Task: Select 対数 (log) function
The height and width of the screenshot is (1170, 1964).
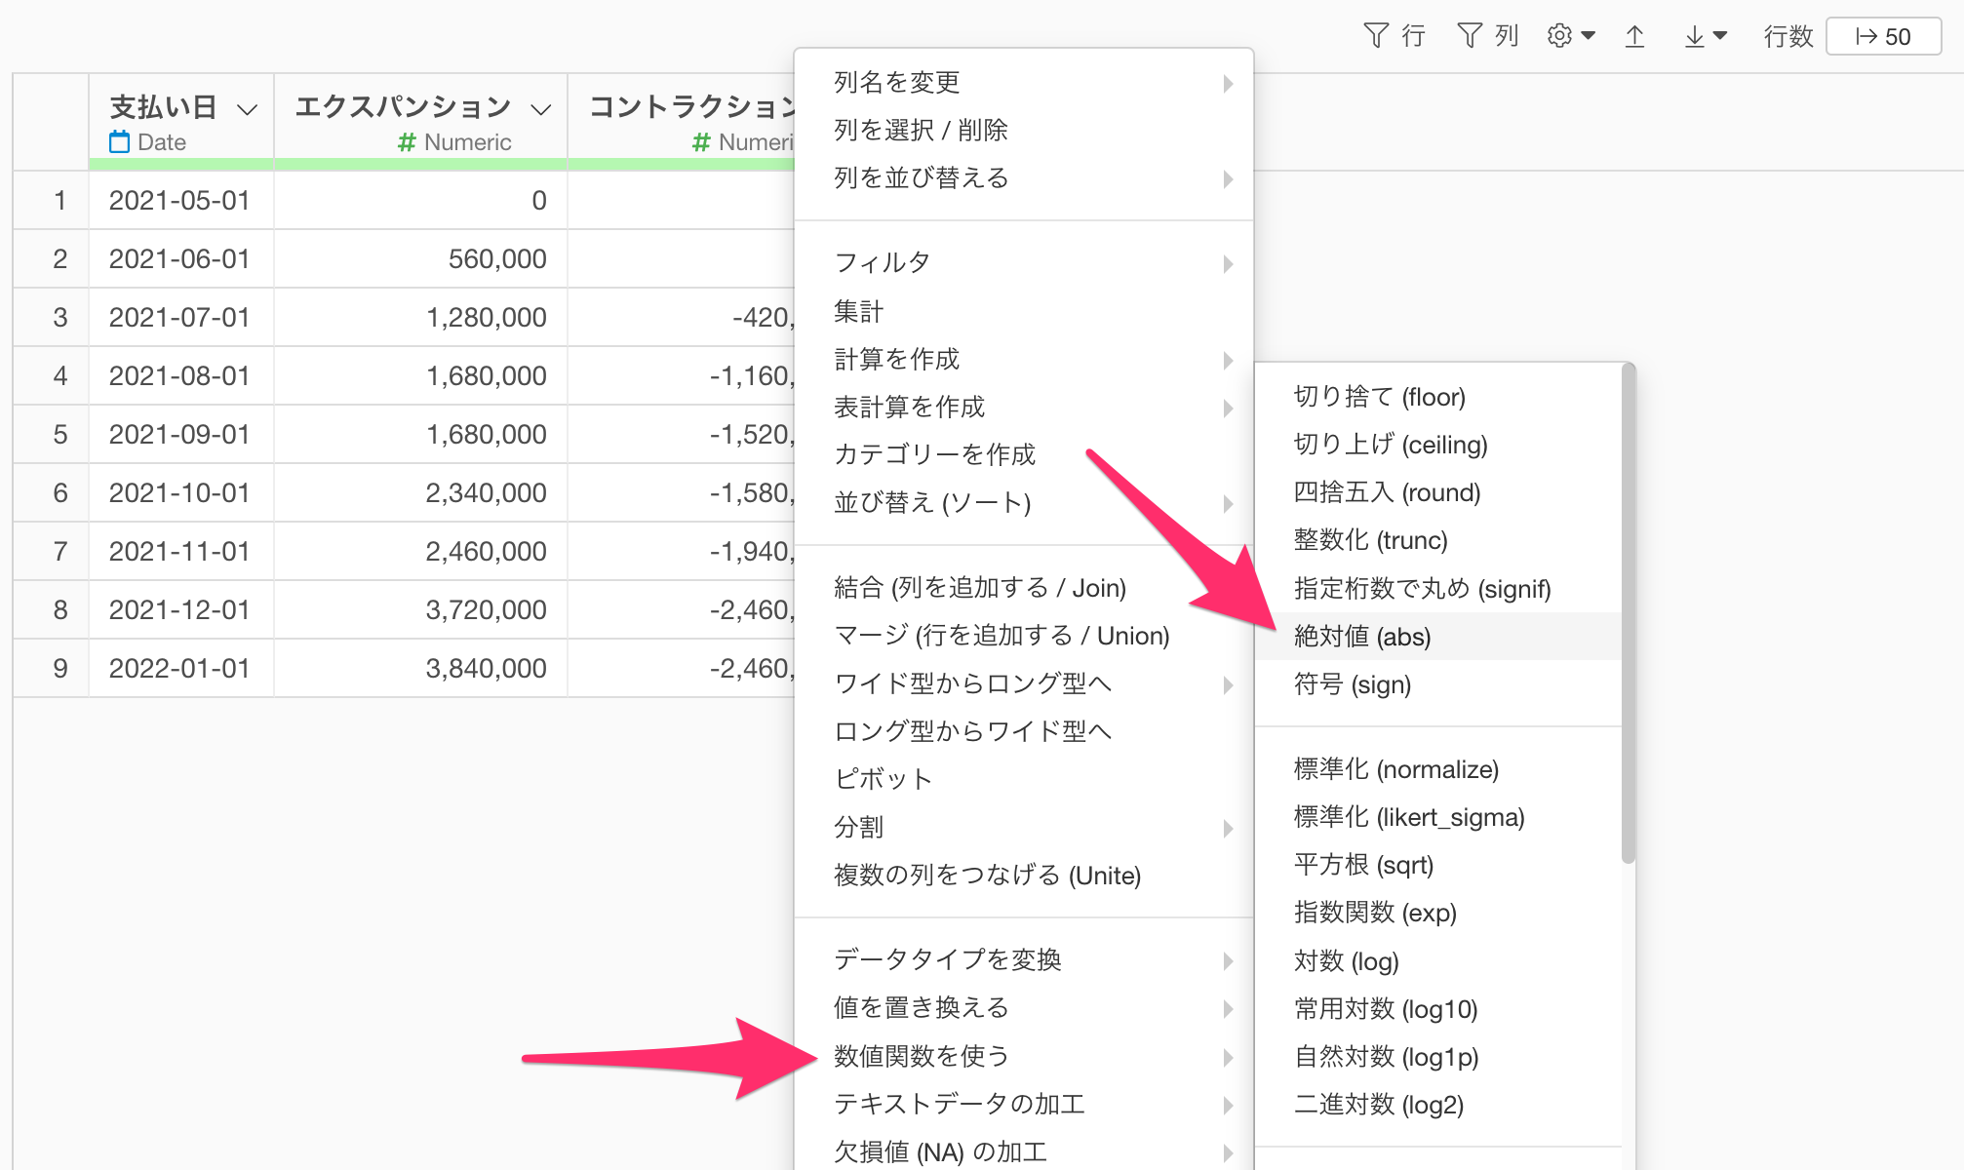Action: (x=1438, y=961)
